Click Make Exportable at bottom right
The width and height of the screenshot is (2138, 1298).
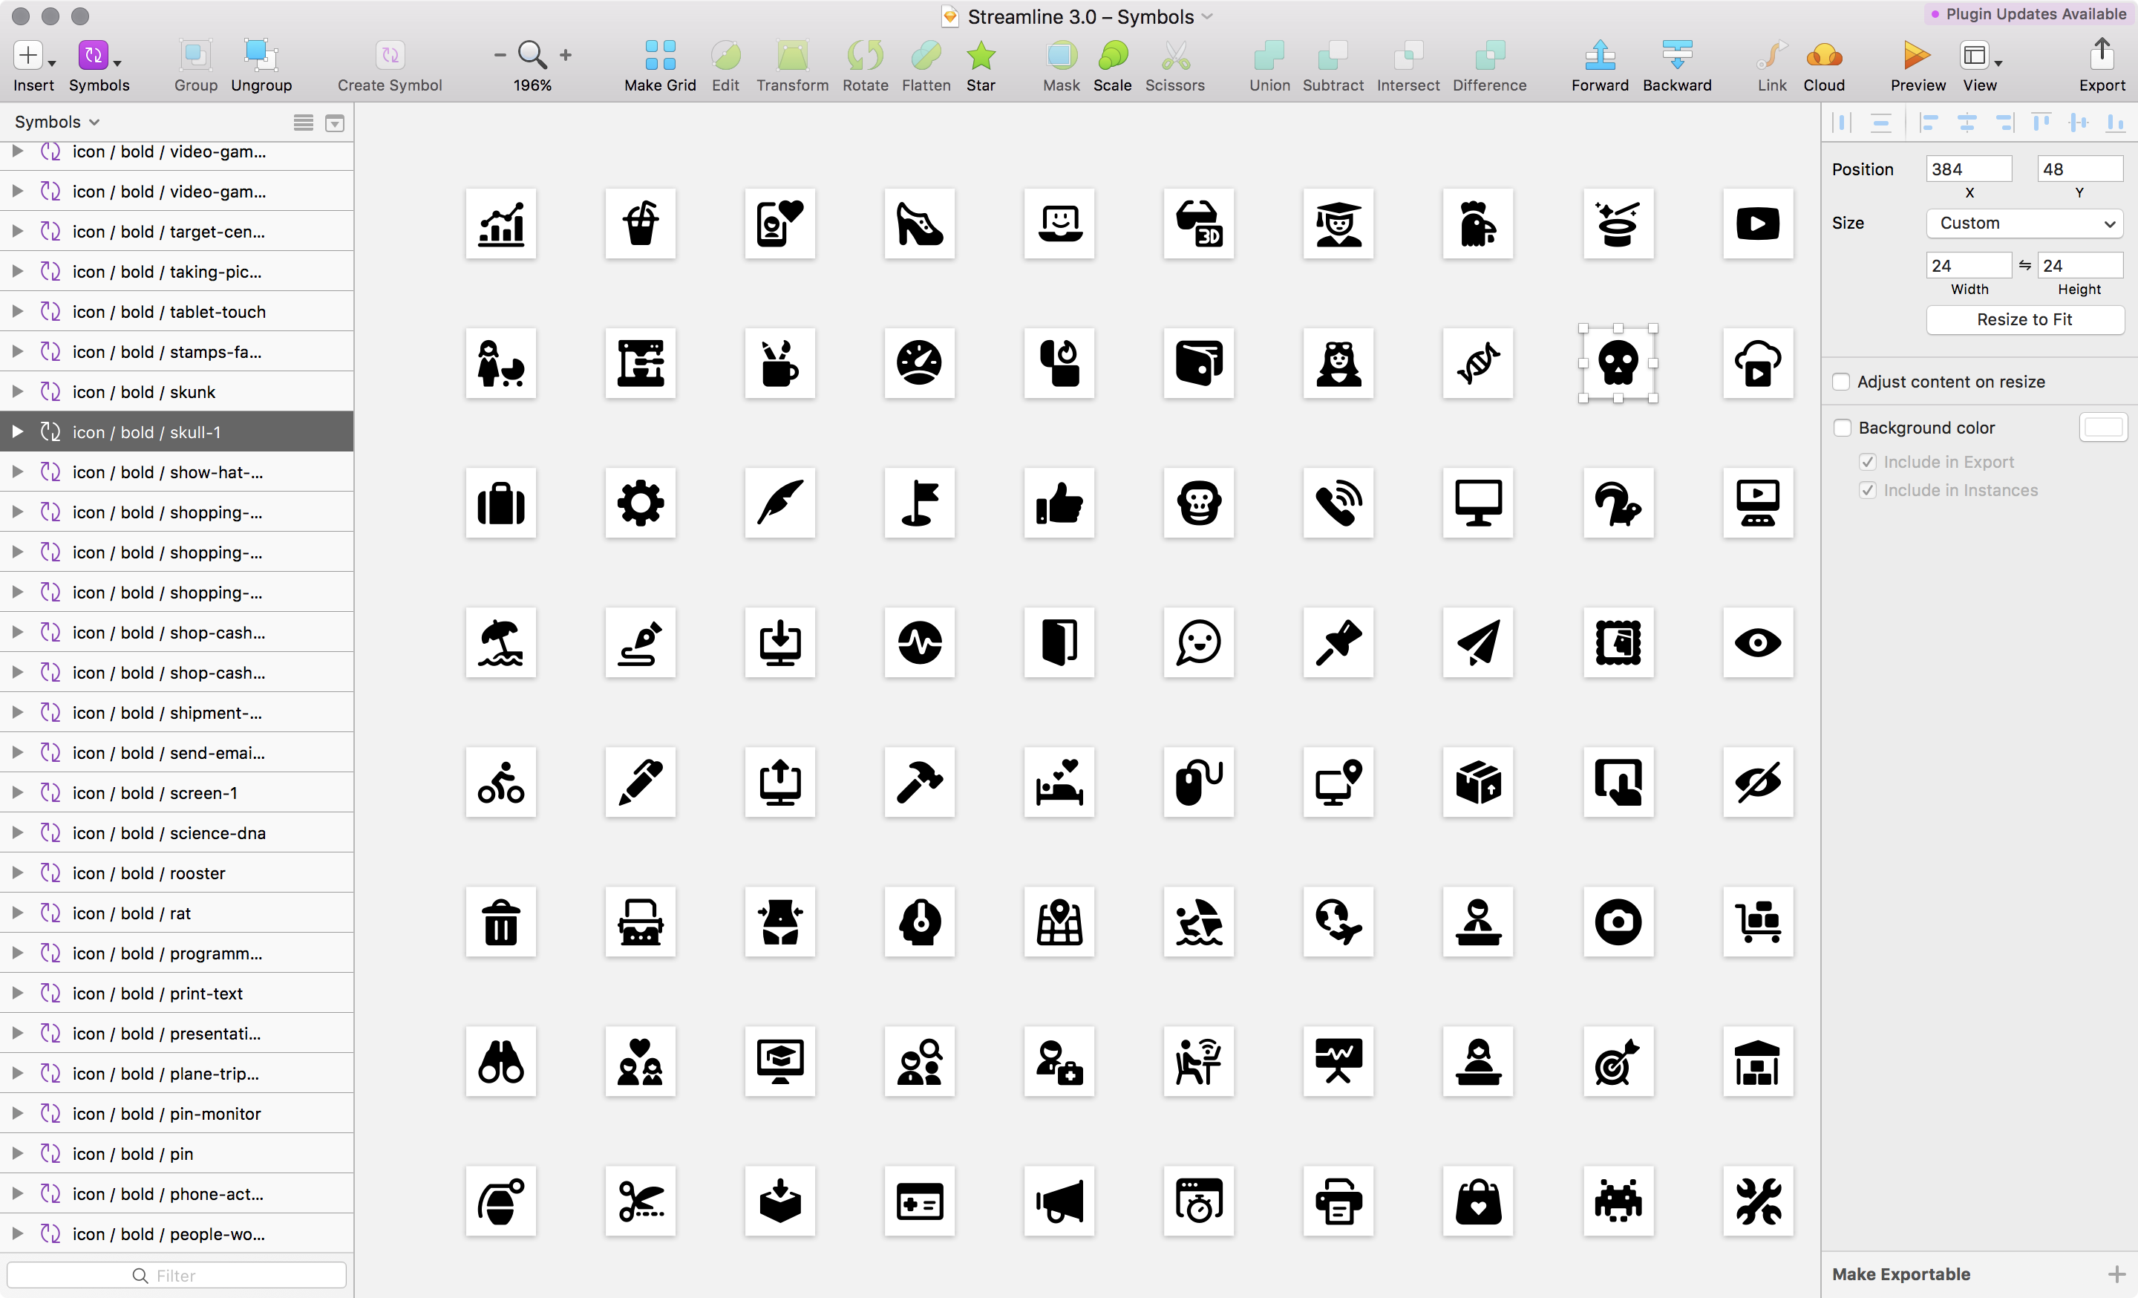(x=1900, y=1273)
